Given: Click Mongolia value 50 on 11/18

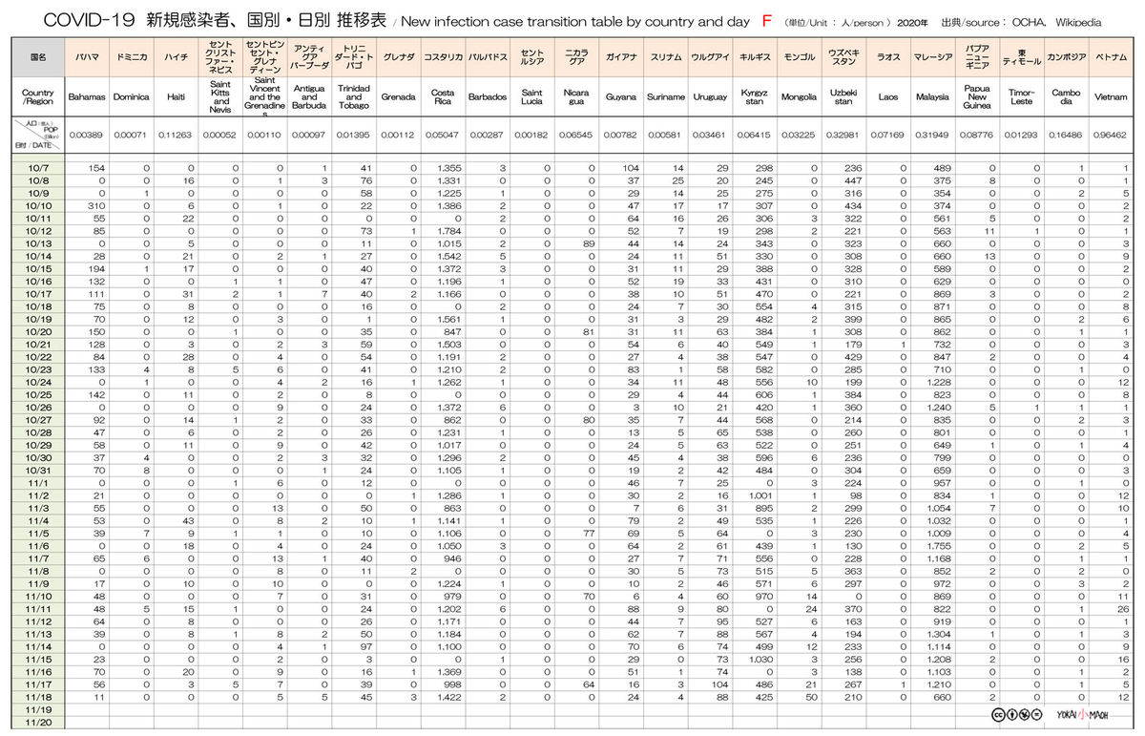Looking at the screenshot, I should coord(811,696).
